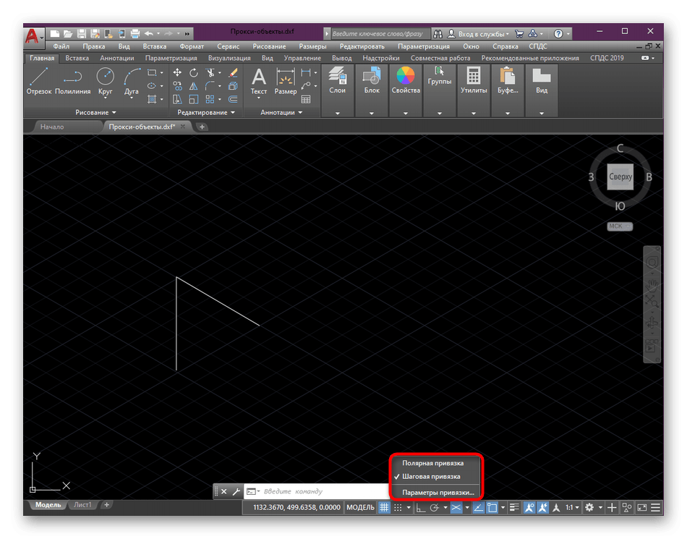Toggle grid display in status bar

pyautogui.click(x=384, y=507)
